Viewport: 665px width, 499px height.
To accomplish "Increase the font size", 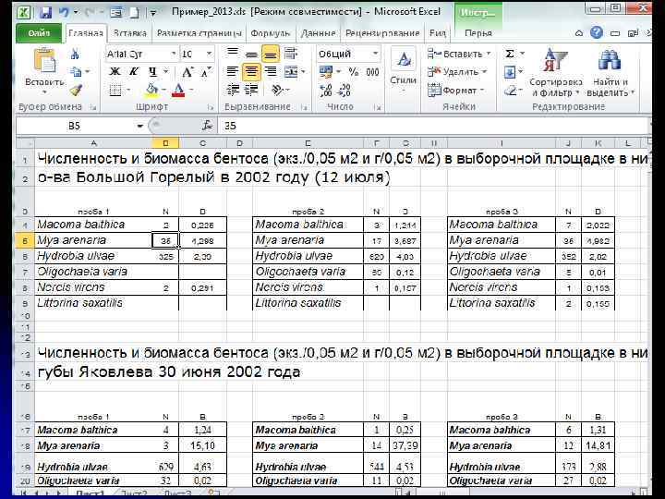I will [187, 72].
